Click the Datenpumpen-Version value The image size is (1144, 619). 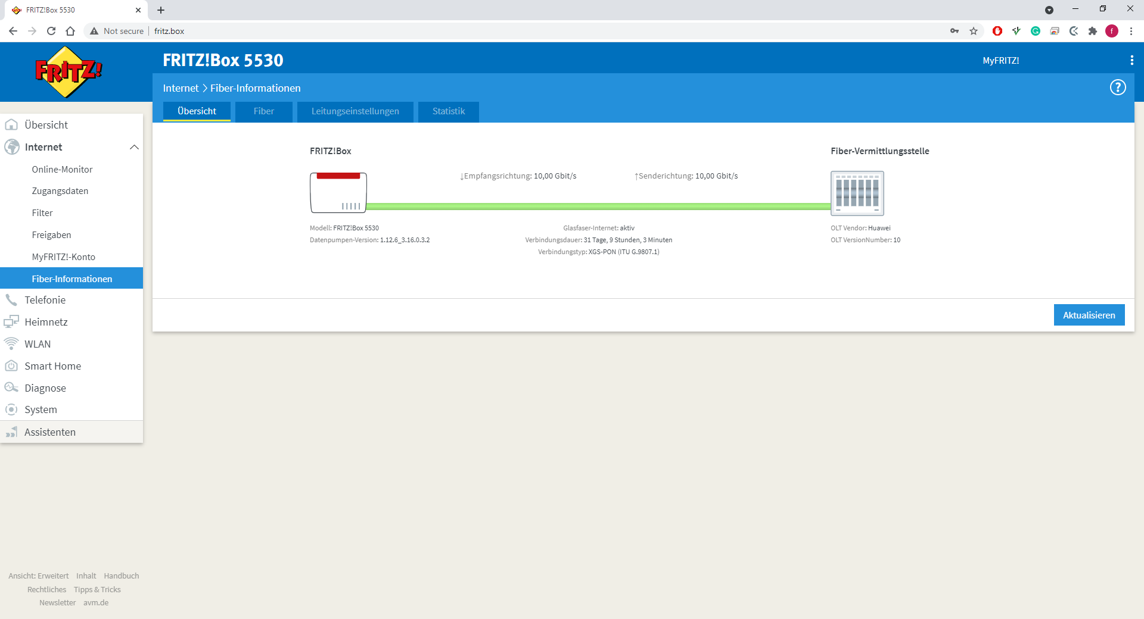point(405,240)
